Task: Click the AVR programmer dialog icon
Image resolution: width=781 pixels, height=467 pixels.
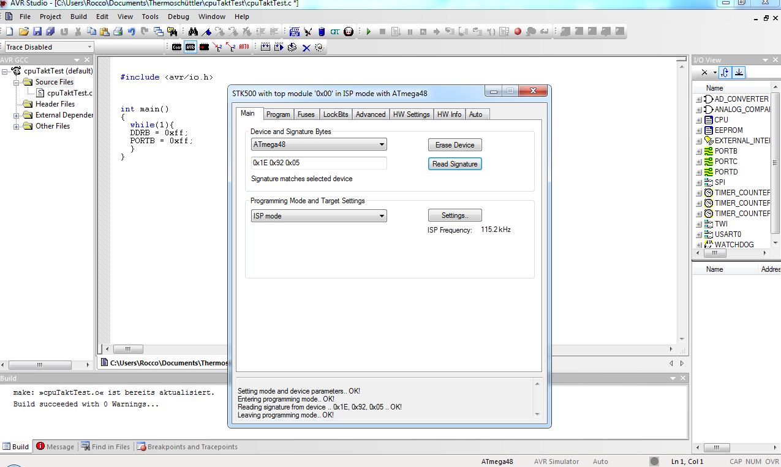Action: (191, 47)
